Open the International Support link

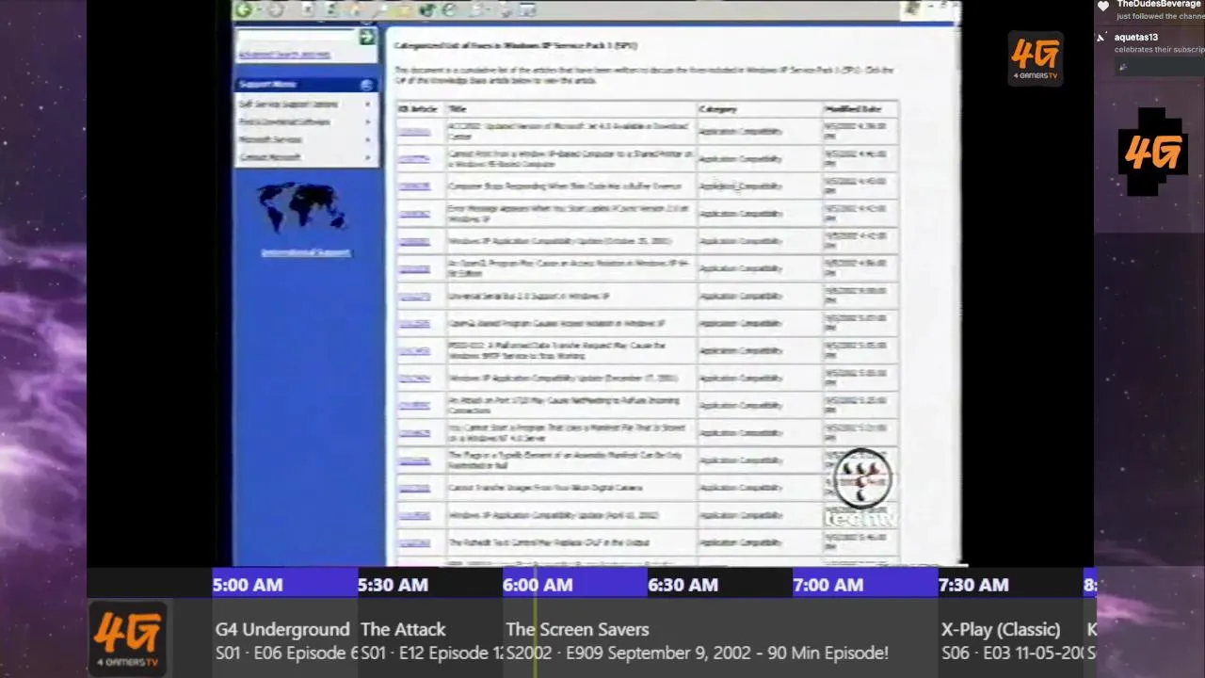click(x=305, y=252)
